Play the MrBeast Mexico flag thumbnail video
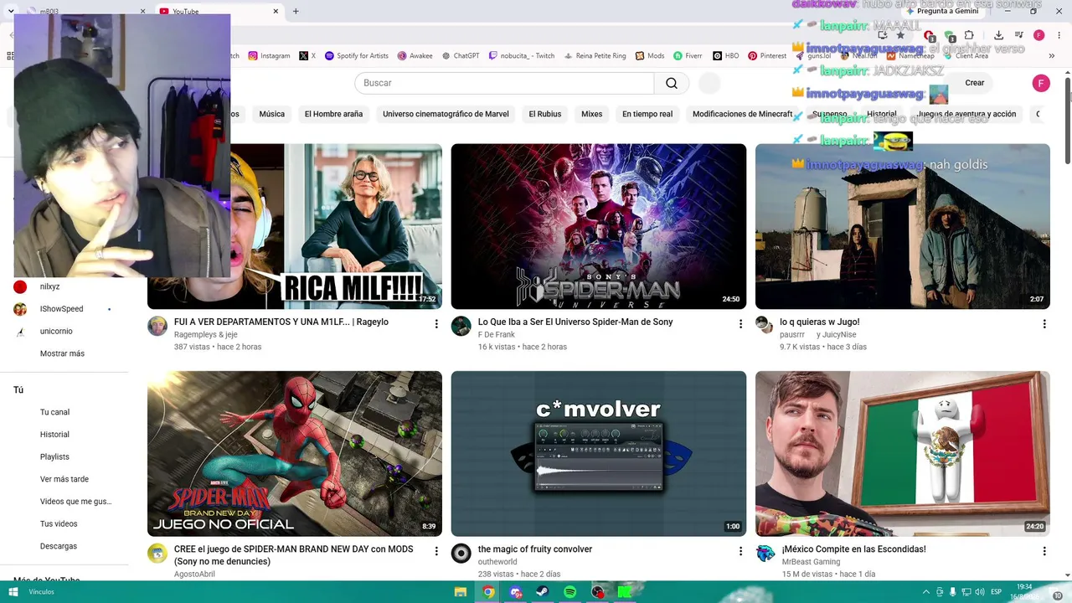This screenshot has width=1072, height=603. [903, 454]
